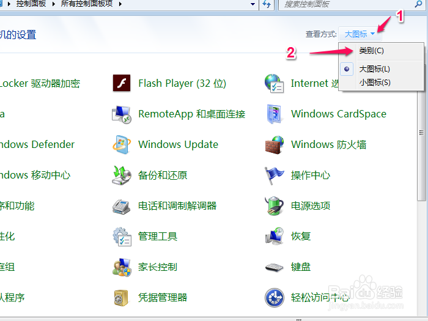Click the 恢复 icon
The width and height of the screenshot is (428, 321).
[274, 237]
